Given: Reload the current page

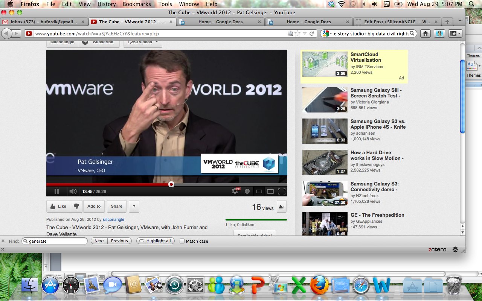Looking at the screenshot, I should (x=312, y=33).
